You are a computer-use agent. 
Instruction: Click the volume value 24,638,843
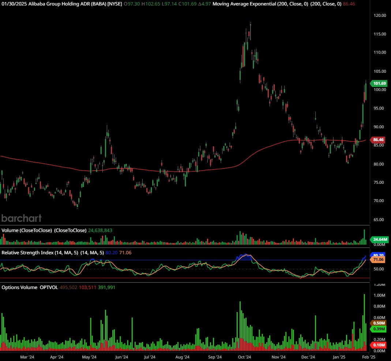[x=100, y=231]
